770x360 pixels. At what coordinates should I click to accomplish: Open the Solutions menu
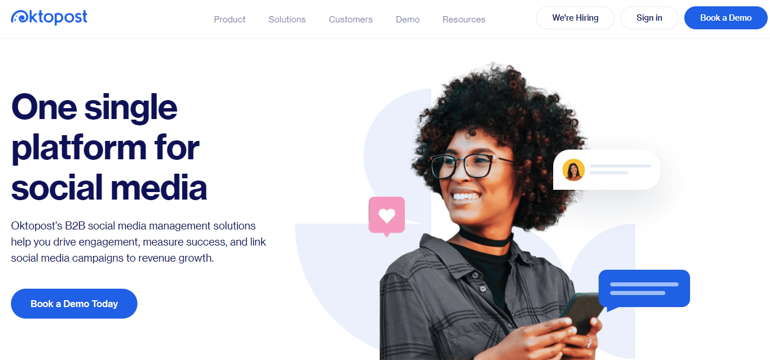(x=287, y=19)
